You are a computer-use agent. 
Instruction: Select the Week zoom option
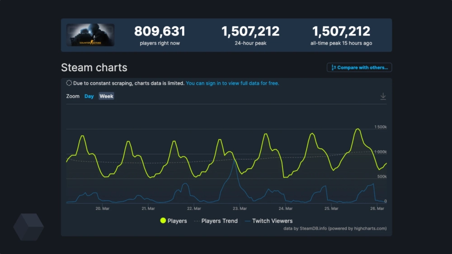click(x=106, y=96)
